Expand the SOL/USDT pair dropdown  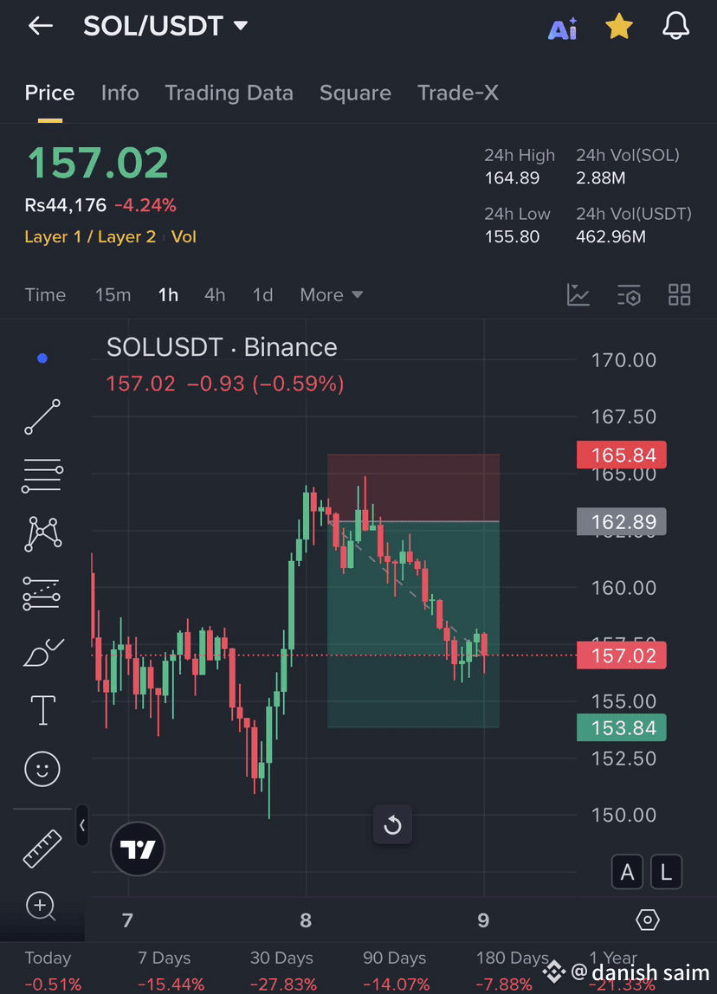(240, 26)
